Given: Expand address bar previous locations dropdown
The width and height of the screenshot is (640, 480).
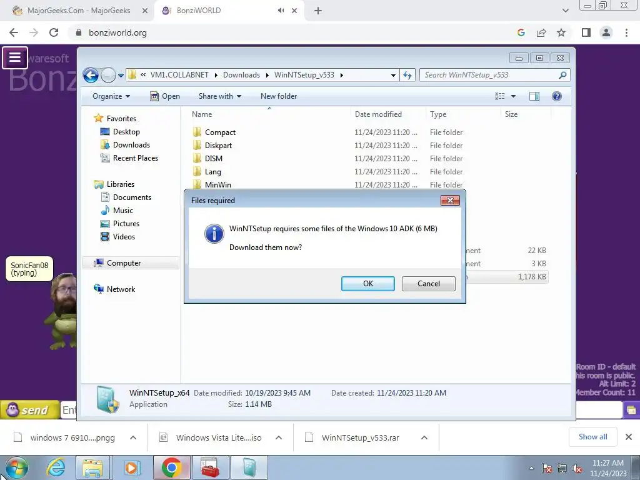Looking at the screenshot, I should 393,75.
